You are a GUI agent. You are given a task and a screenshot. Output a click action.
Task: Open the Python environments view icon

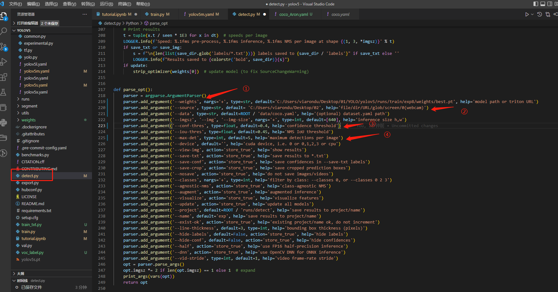coord(3,123)
